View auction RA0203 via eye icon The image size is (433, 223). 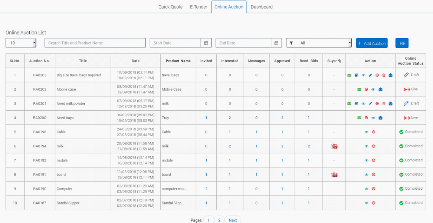pyautogui.click(x=363, y=75)
